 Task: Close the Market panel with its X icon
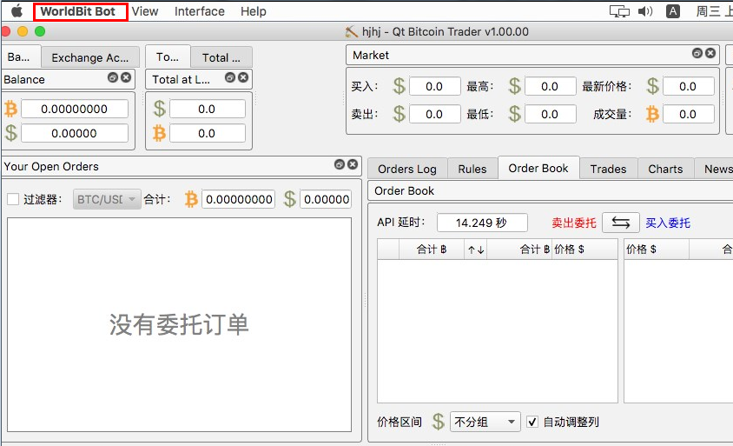point(710,54)
